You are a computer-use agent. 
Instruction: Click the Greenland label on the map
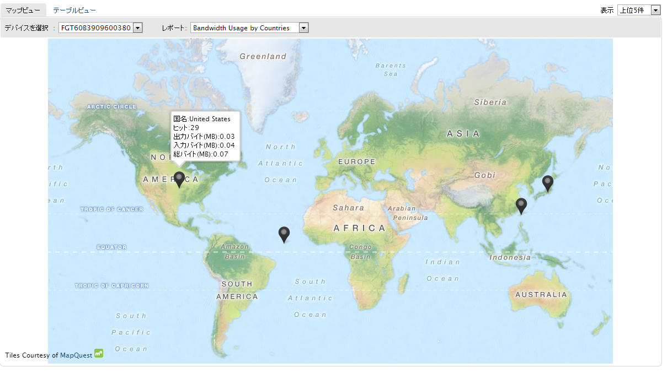click(263, 56)
